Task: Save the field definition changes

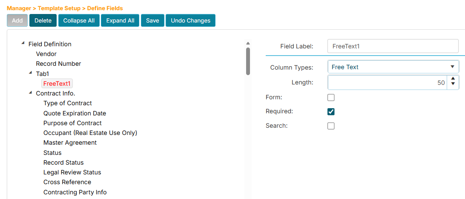Action: [152, 20]
